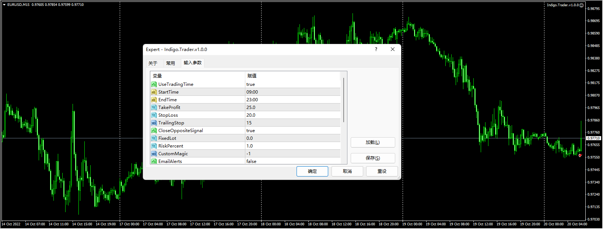Select the UseTradingTime boolean type icon

click(x=154, y=84)
